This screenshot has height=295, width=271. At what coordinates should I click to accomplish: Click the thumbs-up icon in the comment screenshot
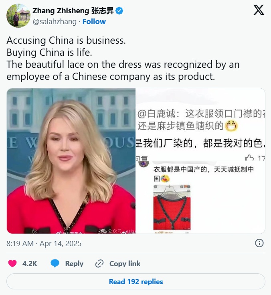click(249, 158)
